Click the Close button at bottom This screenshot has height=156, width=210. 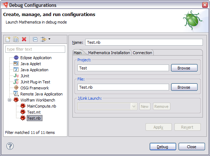tap(192, 147)
